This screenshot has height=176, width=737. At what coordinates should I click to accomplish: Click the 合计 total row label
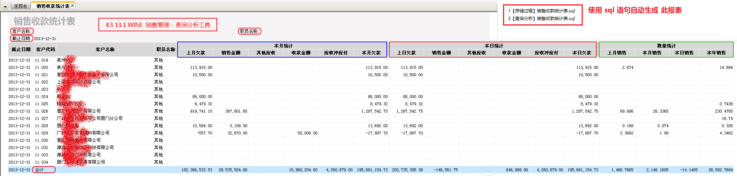click(39, 170)
